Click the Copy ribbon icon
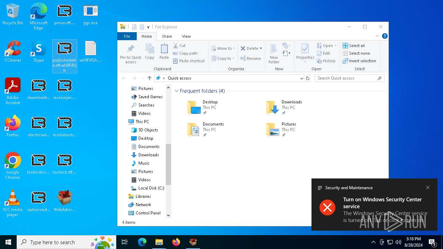 [150, 52]
